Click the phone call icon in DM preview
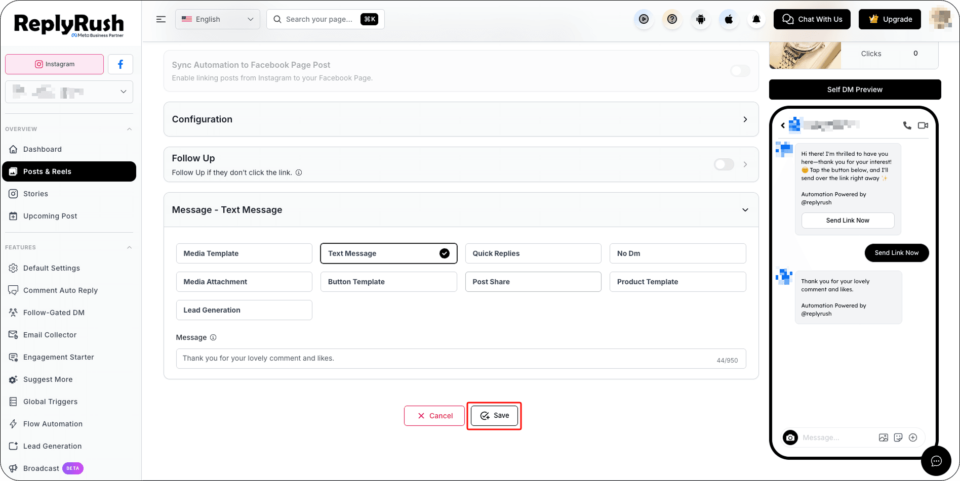This screenshot has width=960, height=481. pyautogui.click(x=907, y=125)
